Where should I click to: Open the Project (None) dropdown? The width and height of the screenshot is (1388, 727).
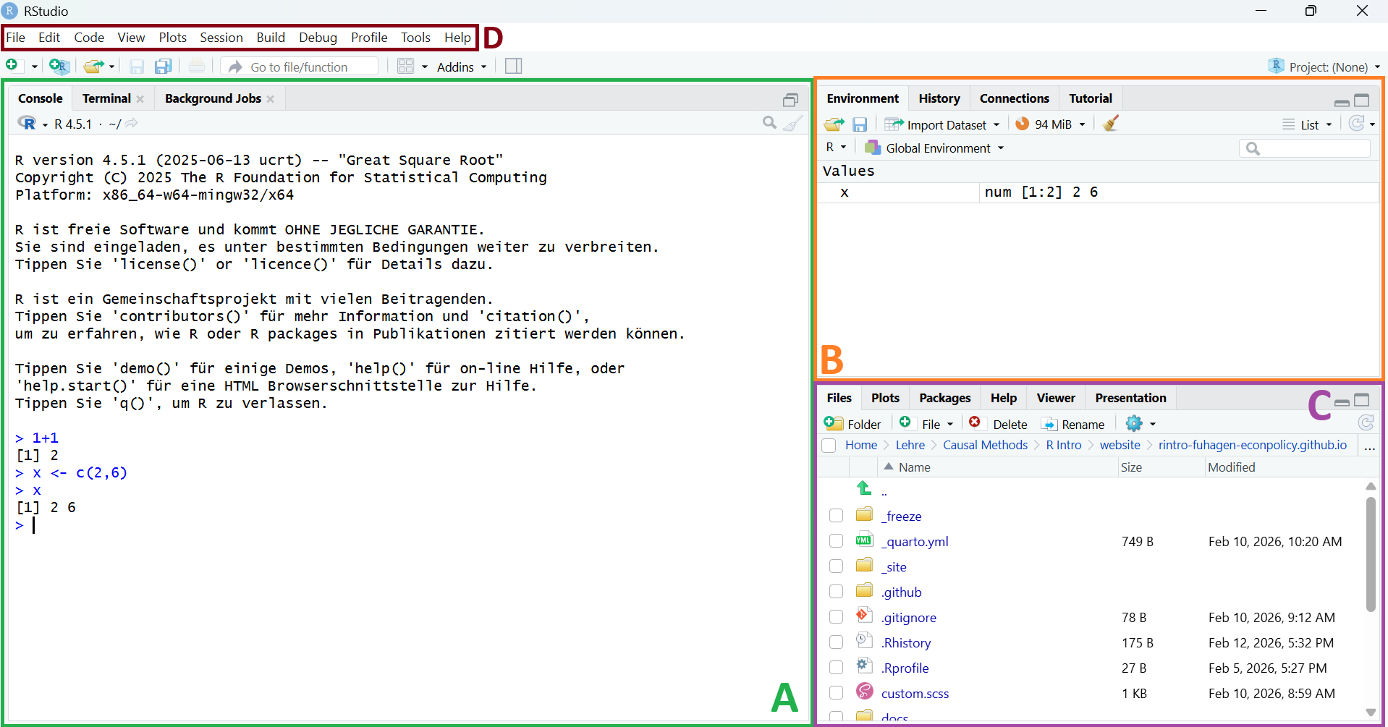1324,67
